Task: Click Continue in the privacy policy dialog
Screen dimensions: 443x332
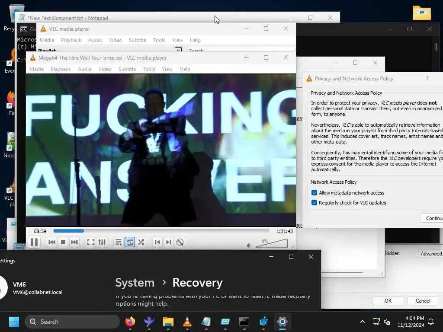Action: (432, 218)
